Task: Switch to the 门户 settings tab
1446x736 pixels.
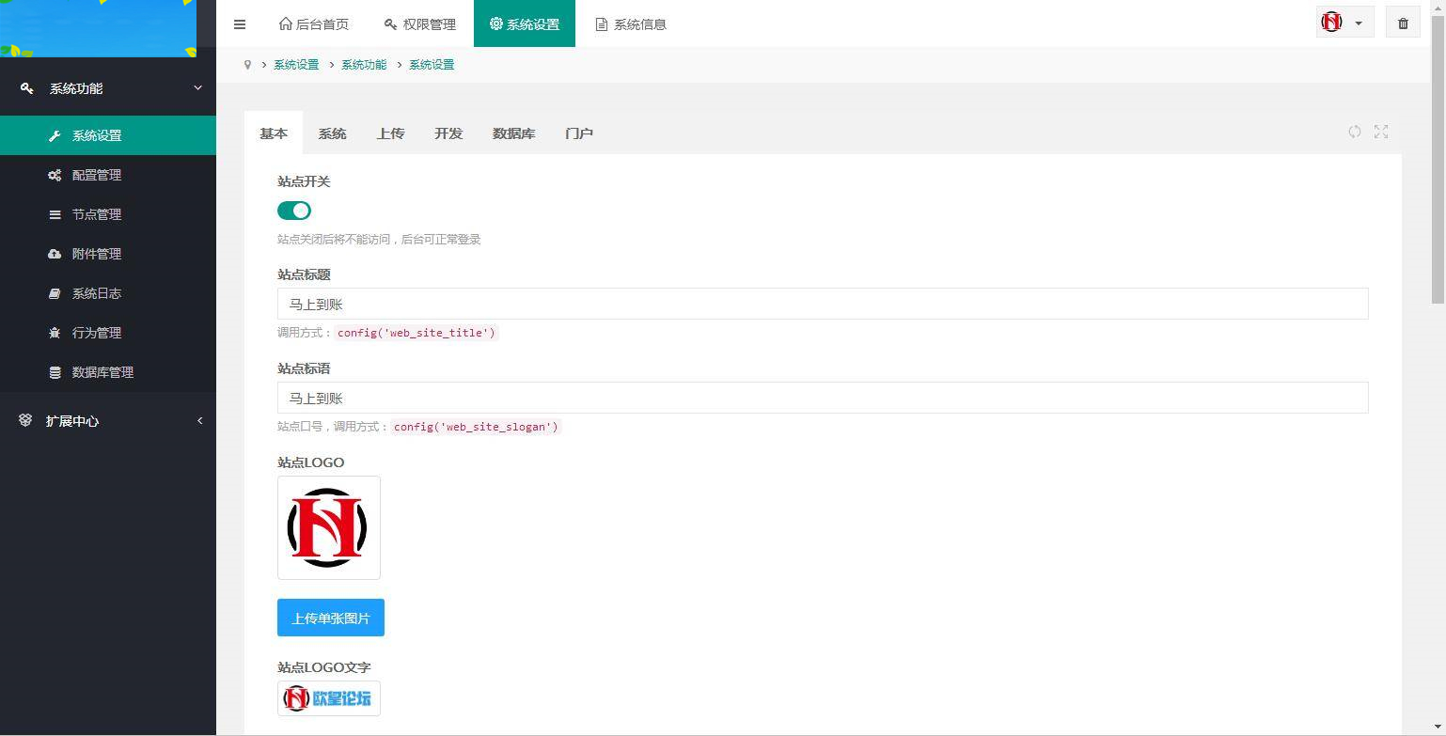Action: (x=578, y=133)
